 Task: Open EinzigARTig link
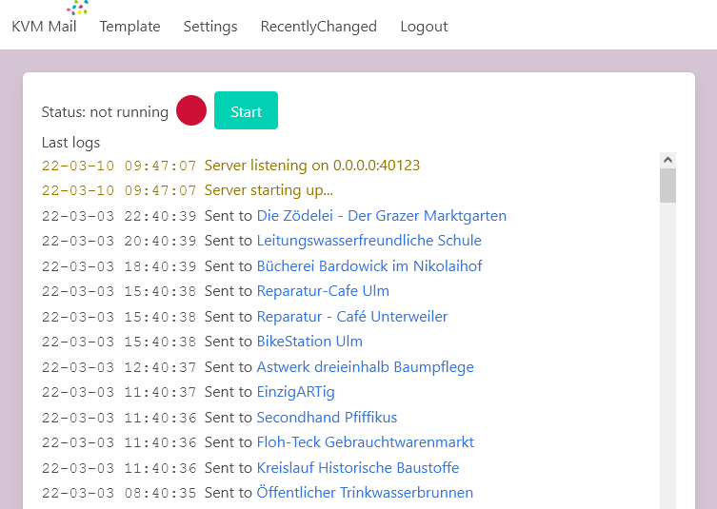point(295,392)
